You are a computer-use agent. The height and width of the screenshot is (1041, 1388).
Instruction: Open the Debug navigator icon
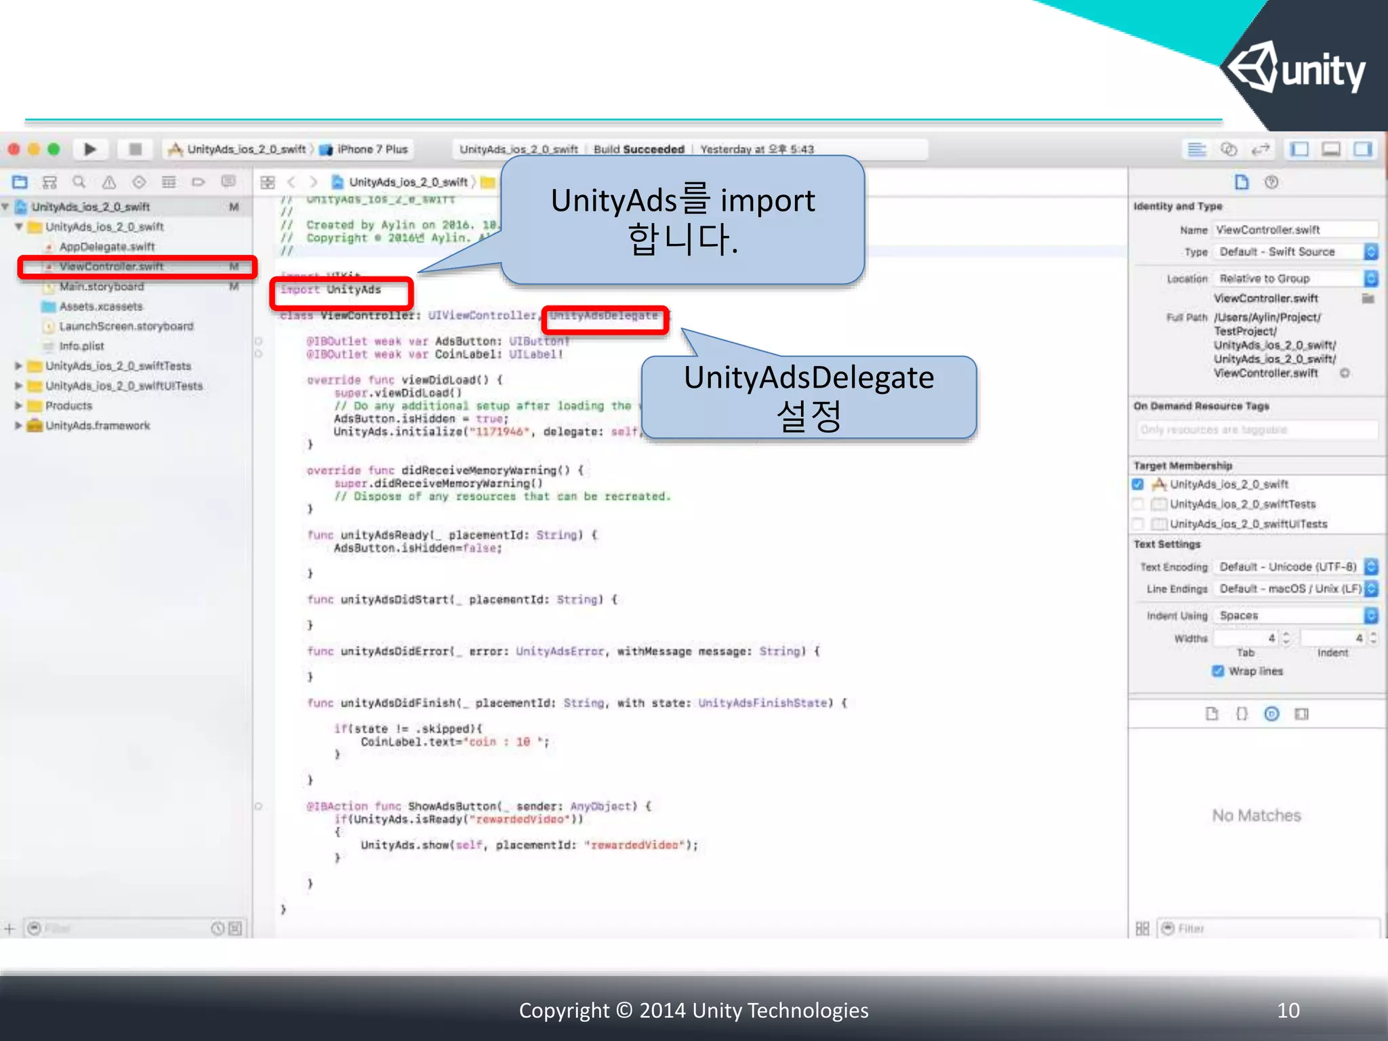click(x=169, y=182)
